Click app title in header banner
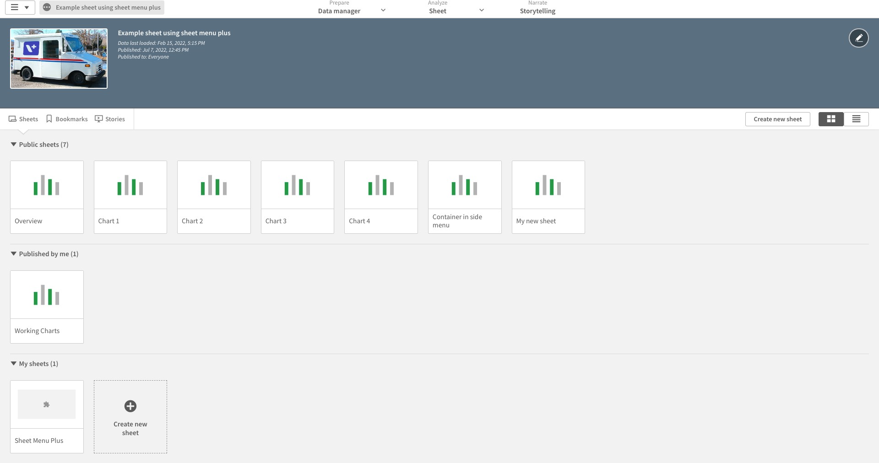 (174, 33)
